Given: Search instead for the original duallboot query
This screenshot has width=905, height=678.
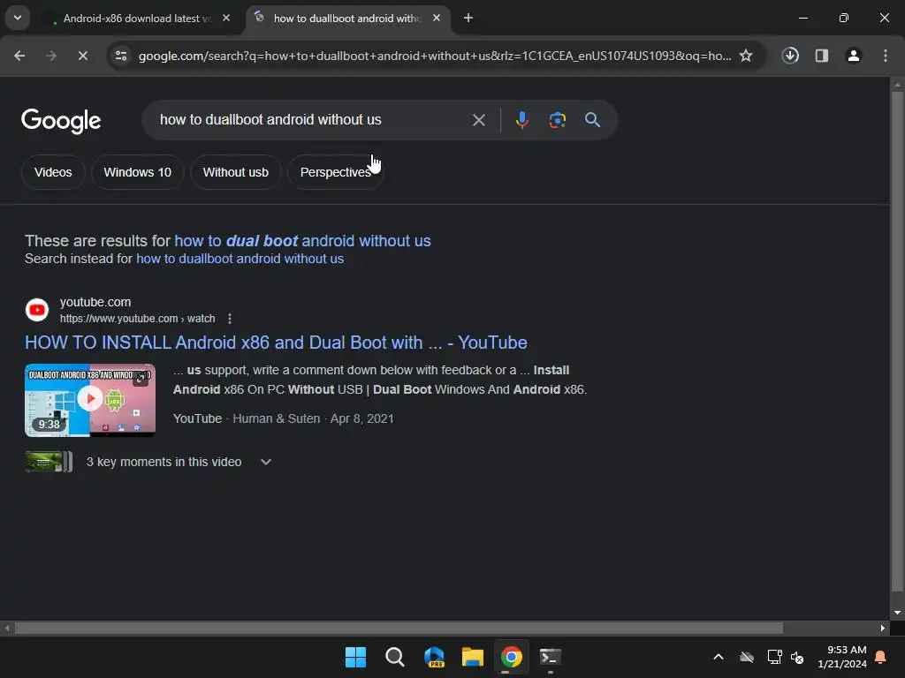Looking at the screenshot, I should click(x=240, y=259).
